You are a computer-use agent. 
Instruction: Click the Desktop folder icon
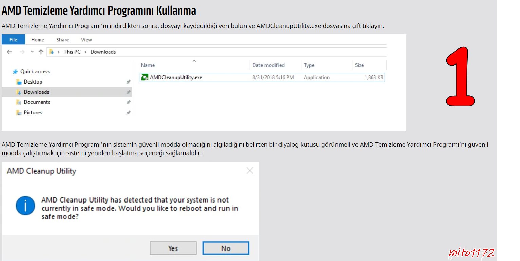(19, 82)
